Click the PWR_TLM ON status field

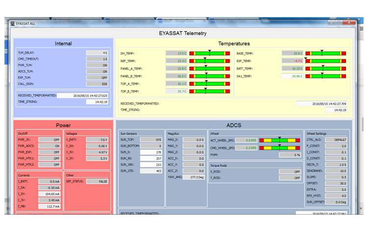[x=97, y=65]
